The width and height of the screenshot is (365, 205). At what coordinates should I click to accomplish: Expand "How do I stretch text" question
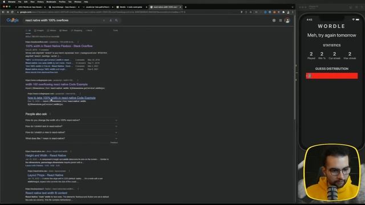[x=71, y=126]
